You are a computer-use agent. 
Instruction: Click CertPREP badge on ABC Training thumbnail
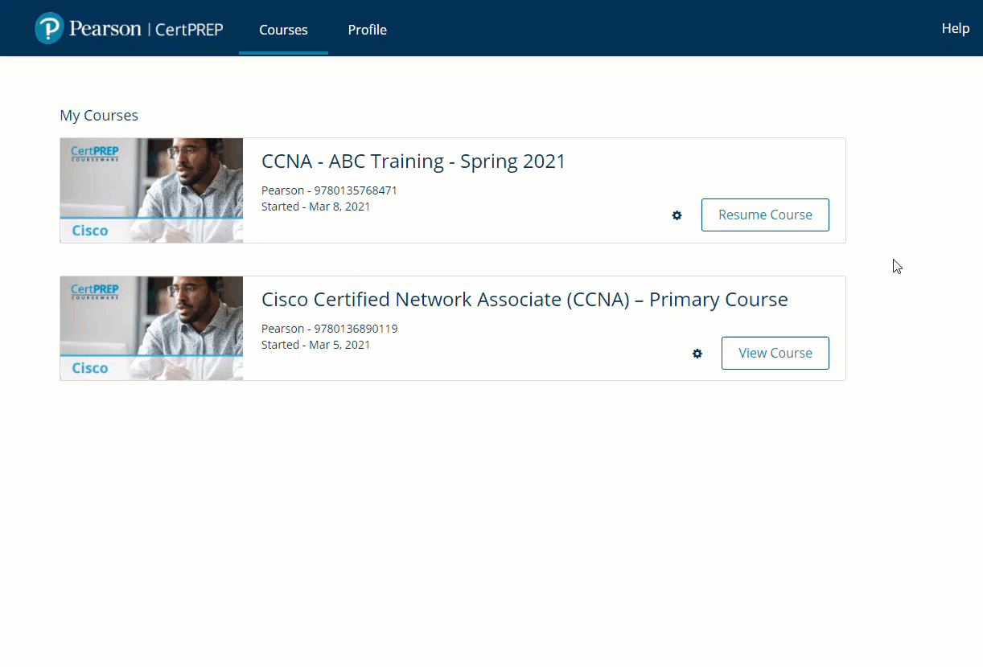pyautogui.click(x=94, y=153)
